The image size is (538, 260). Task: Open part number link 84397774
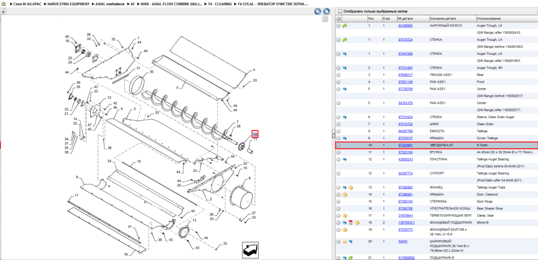(x=405, y=174)
